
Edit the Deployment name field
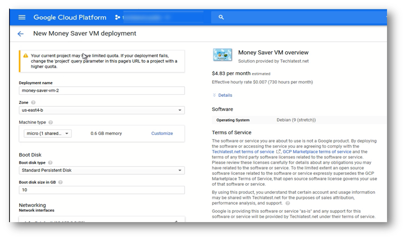tap(102, 91)
